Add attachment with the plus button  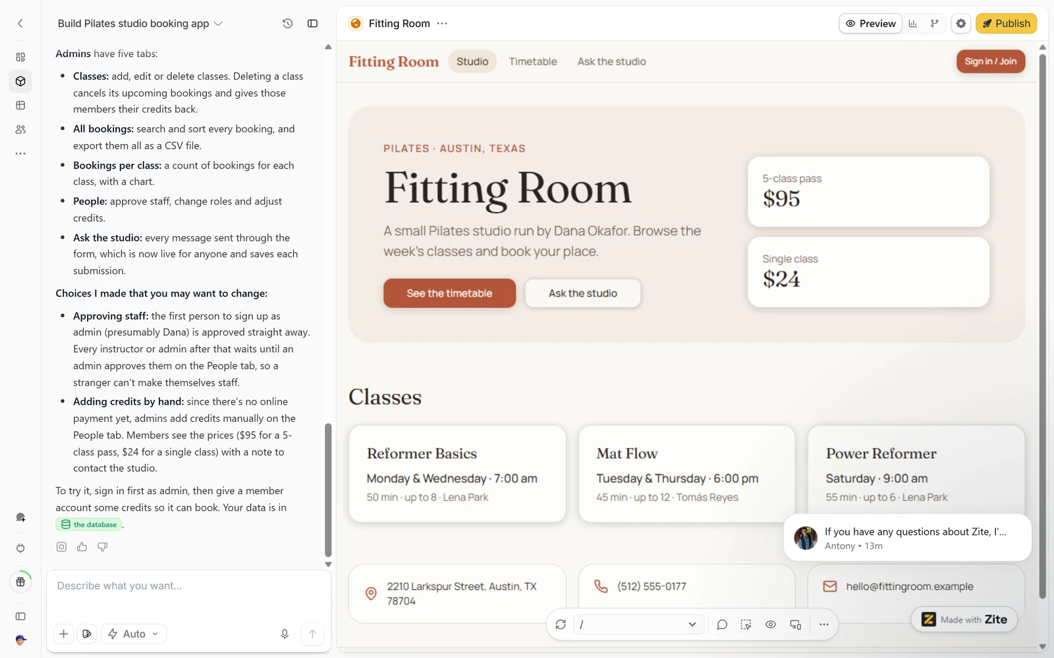point(63,634)
